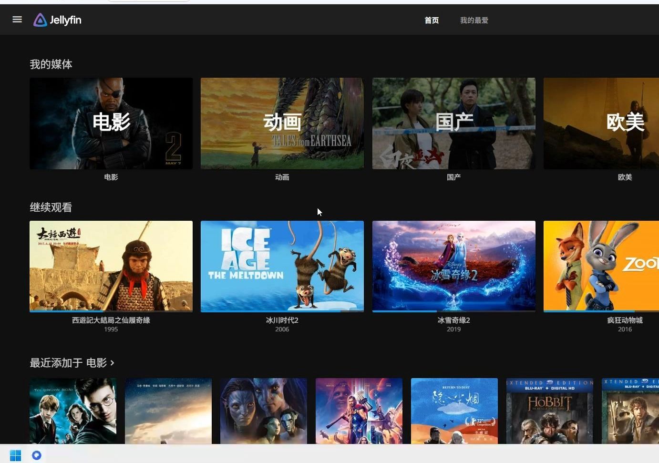Click the Jellyfin logo
The image size is (659, 463).
pyautogui.click(x=57, y=20)
